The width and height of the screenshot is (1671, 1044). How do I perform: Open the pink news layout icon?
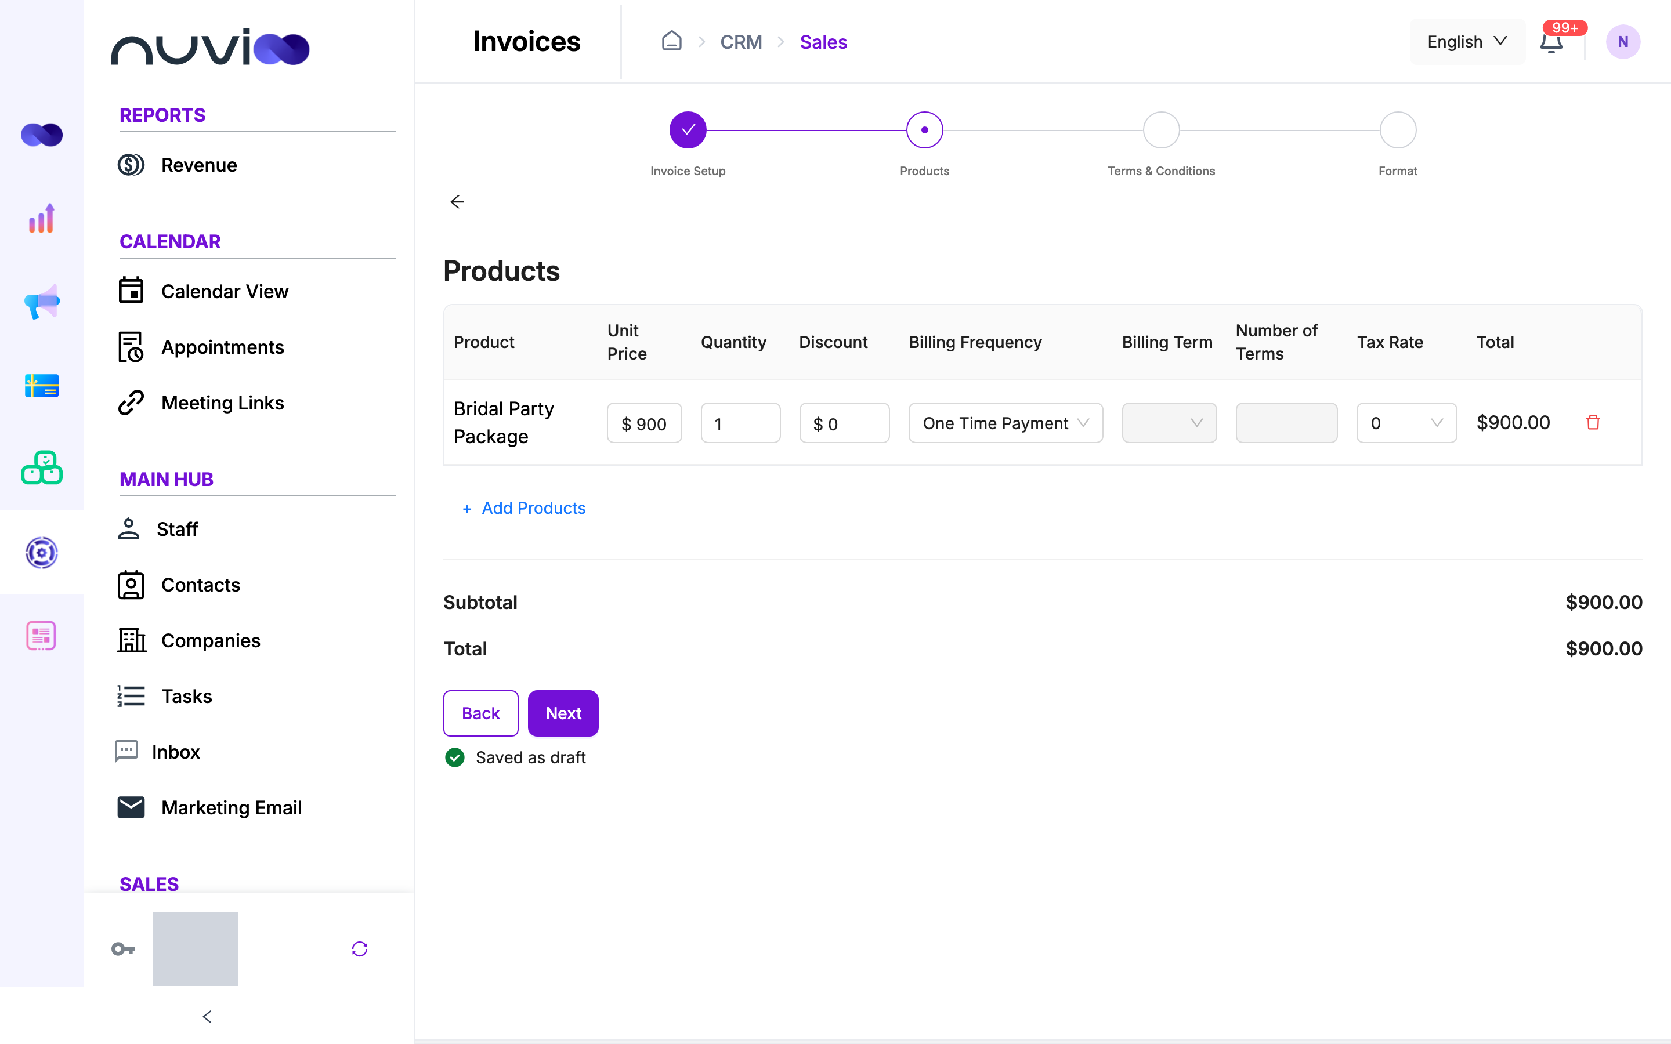tap(41, 635)
